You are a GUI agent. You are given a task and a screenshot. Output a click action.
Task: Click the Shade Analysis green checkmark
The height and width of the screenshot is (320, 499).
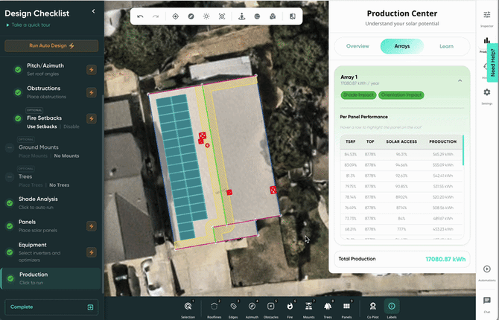click(x=10, y=203)
